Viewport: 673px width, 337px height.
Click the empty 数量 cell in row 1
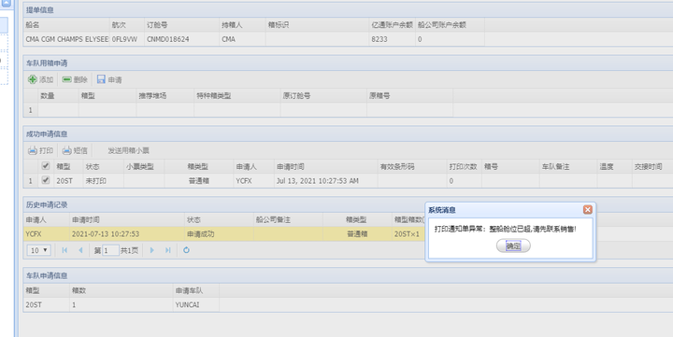click(x=58, y=110)
